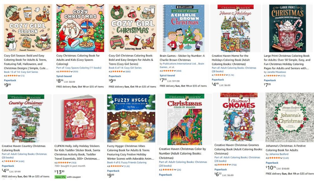Apply the Save 5% coupon badge
The image size is (314, 188).
60,177
